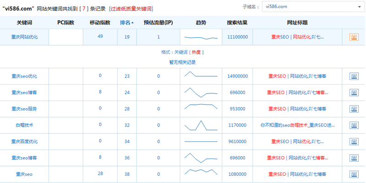Open the 白帽技术 keyword link

pyautogui.click(x=24, y=125)
